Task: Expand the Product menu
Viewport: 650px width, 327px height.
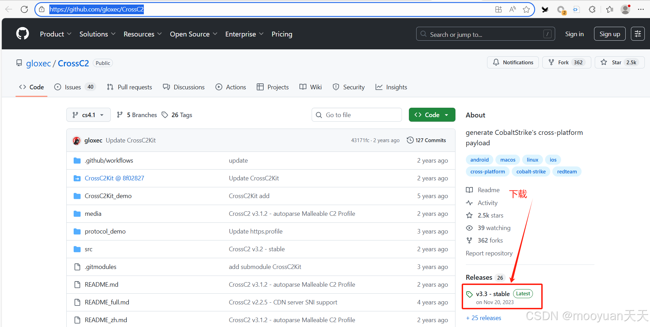Action: 56,34
